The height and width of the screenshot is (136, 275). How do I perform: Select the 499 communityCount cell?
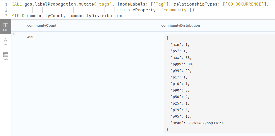[30, 37]
